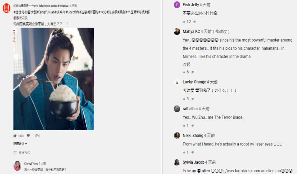The height and width of the screenshot is (174, 297).
Task: Like the YoYo Television community post
Action: click(x=15, y=136)
